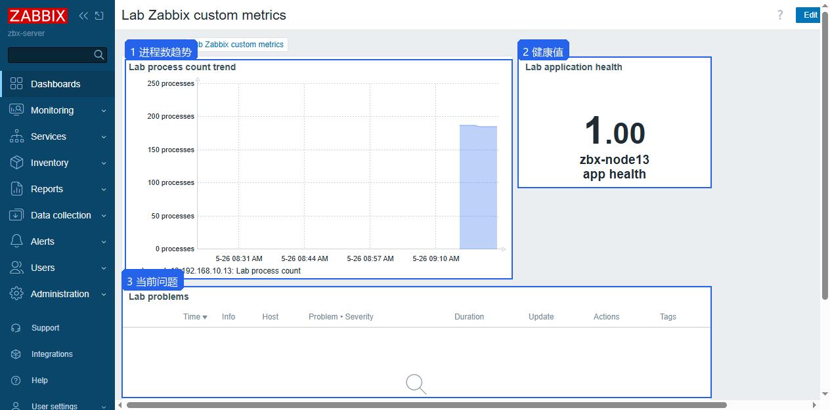Image resolution: width=830 pixels, height=410 pixels.
Task: Open the Reports menu
Action: 58,189
